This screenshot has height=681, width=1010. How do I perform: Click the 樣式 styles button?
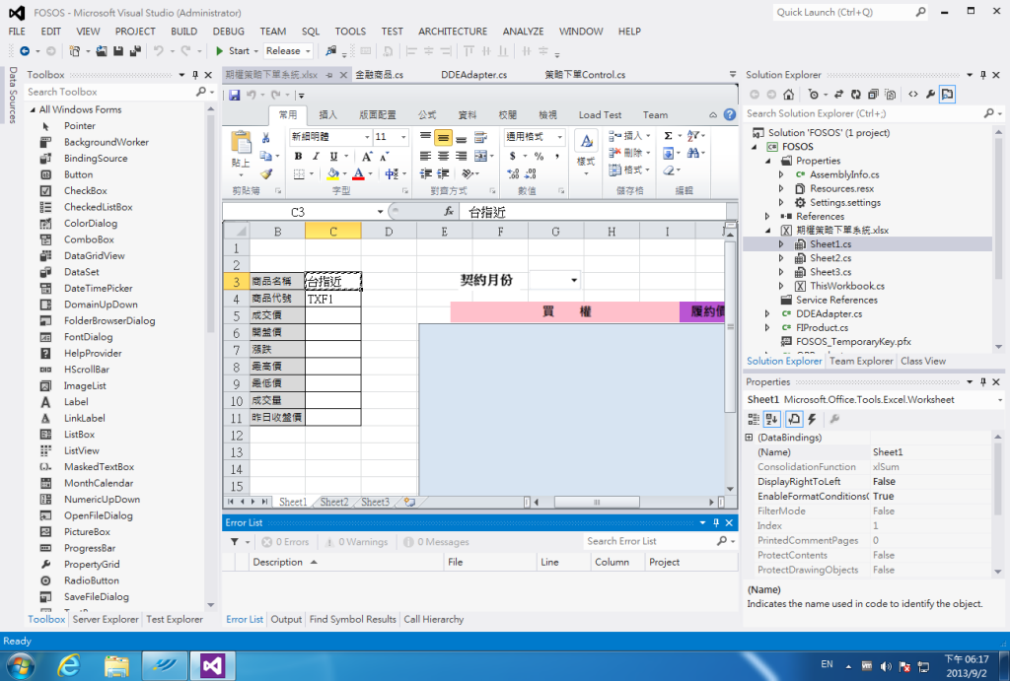(586, 151)
